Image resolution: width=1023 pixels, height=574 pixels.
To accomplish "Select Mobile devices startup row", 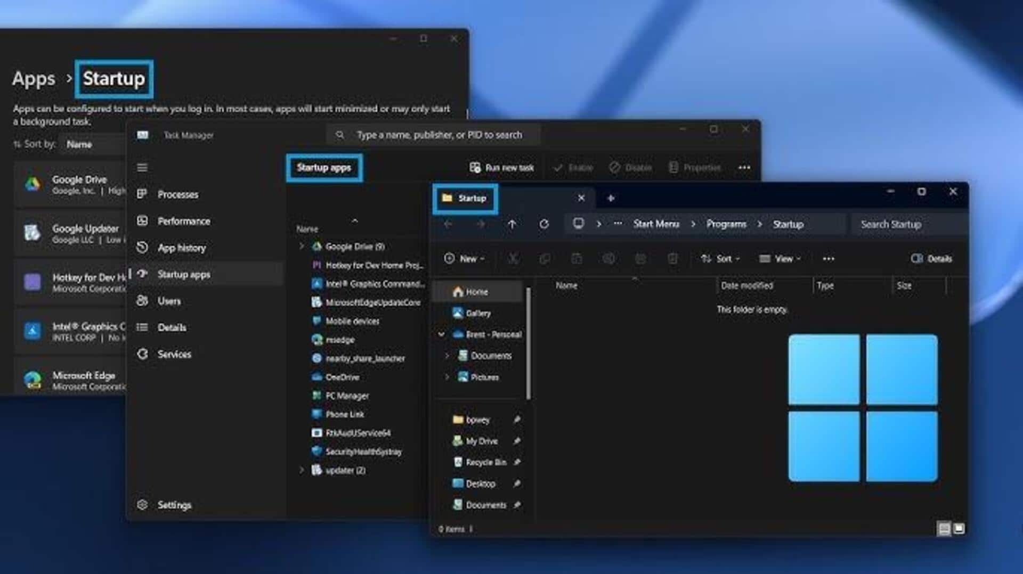I will (x=346, y=321).
